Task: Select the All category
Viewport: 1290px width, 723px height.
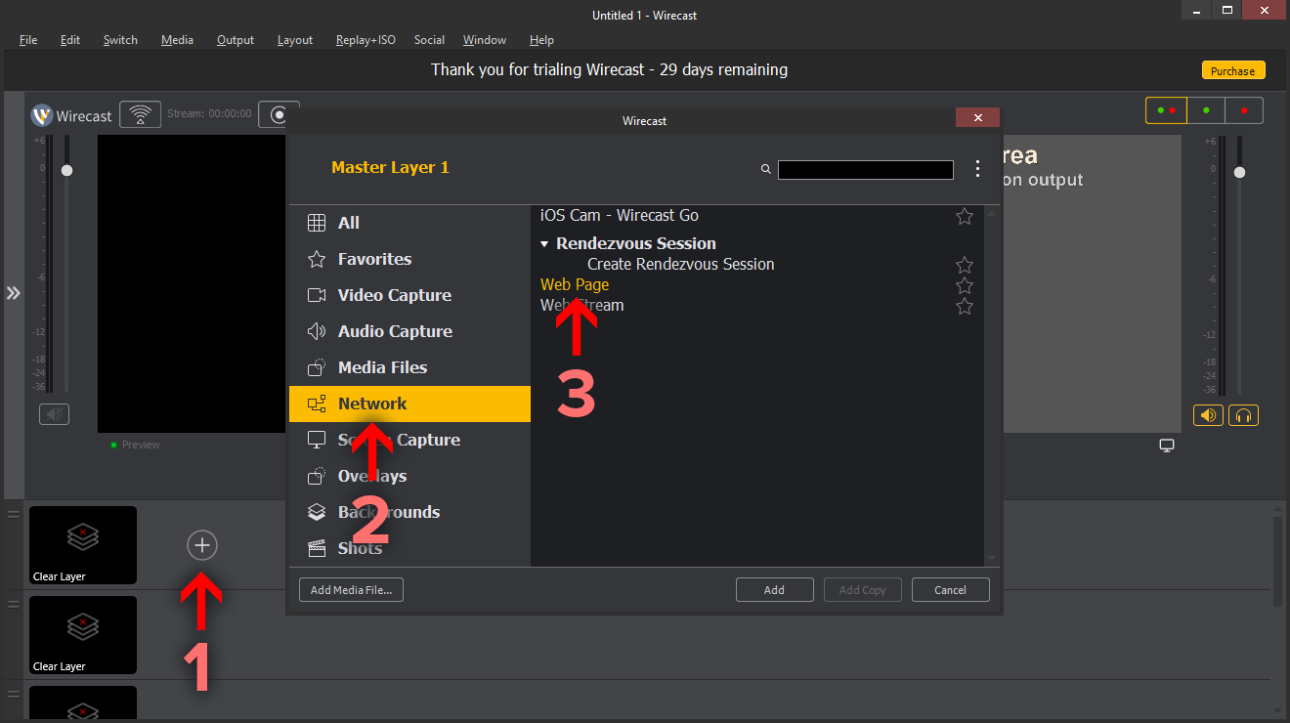Action: (409, 223)
